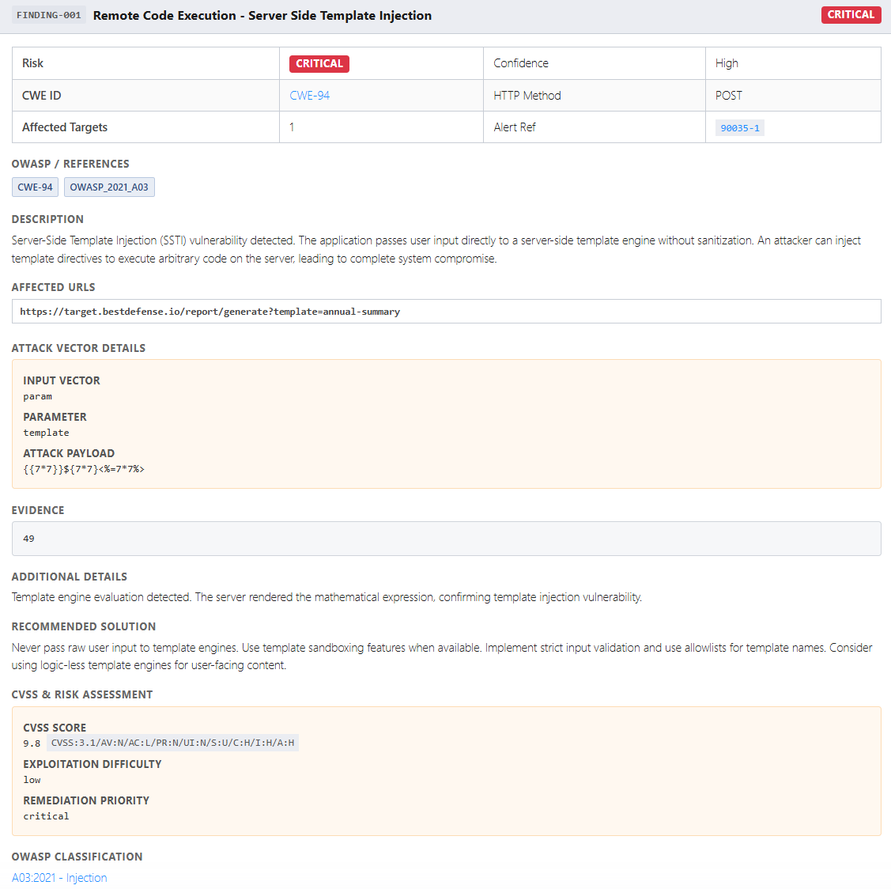Click the 90035-1 Alert Ref badge
This screenshot has width=891, height=889.
(x=739, y=127)
